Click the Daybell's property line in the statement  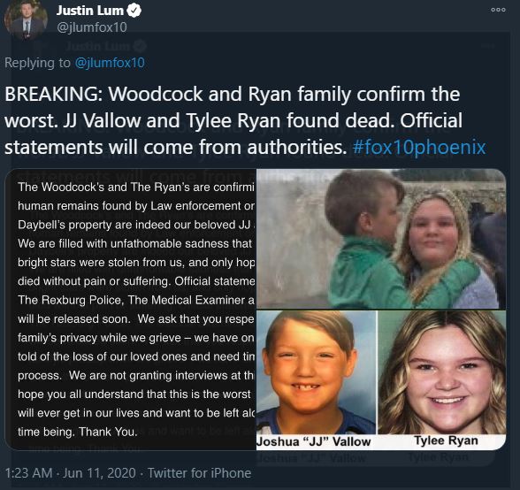pyautogui.click(x=136, y=225)
